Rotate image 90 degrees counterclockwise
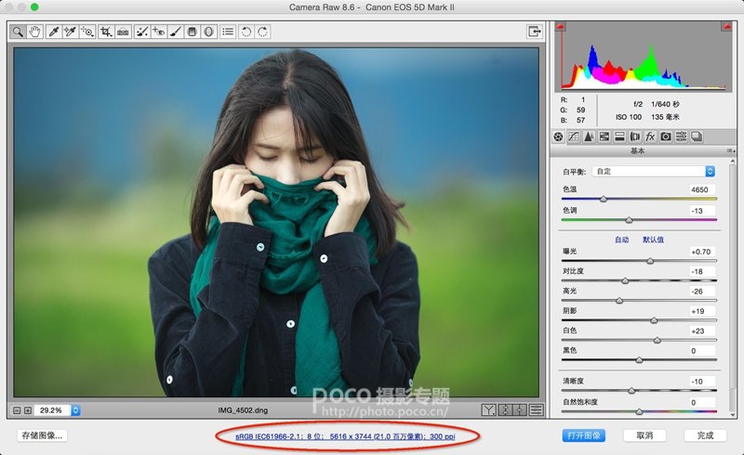Screen dimensions: 744x455 tap(246, 32)
